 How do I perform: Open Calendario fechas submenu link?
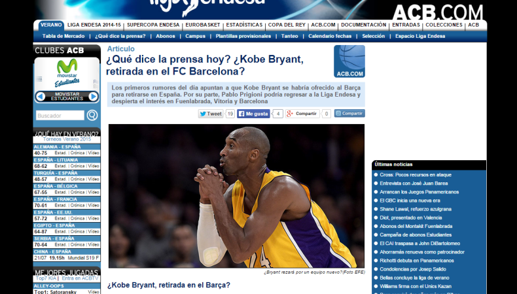tap(330, 36)
